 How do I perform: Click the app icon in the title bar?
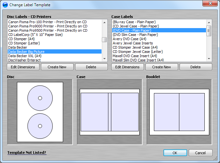[x=5, y=5]
